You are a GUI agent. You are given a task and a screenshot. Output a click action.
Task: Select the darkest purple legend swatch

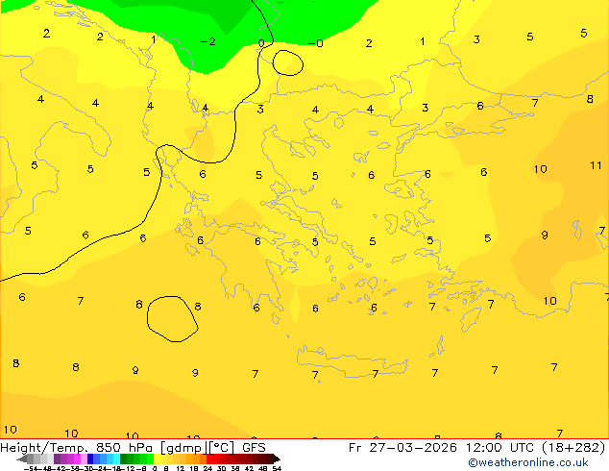pyautogui.click(x=57, y=459)
